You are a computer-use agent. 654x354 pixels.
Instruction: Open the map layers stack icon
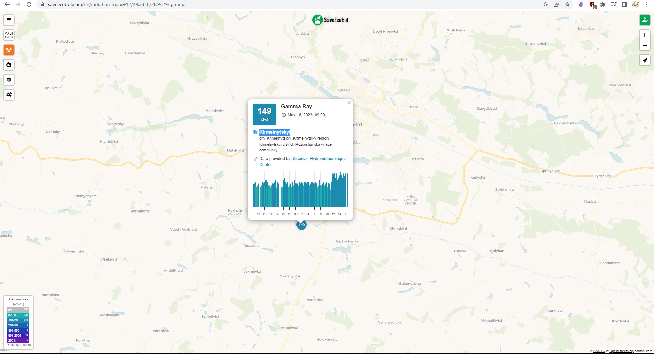[x=9, y=80]
